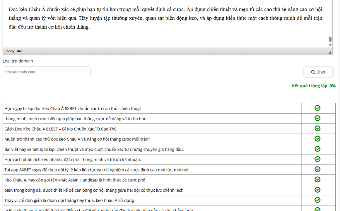Toggle the status check on the "Bài viết này sẽ tiết lộ bí kíp" row
The height and width of the screenshot is (211, 340).
click(x=318, y=149)
